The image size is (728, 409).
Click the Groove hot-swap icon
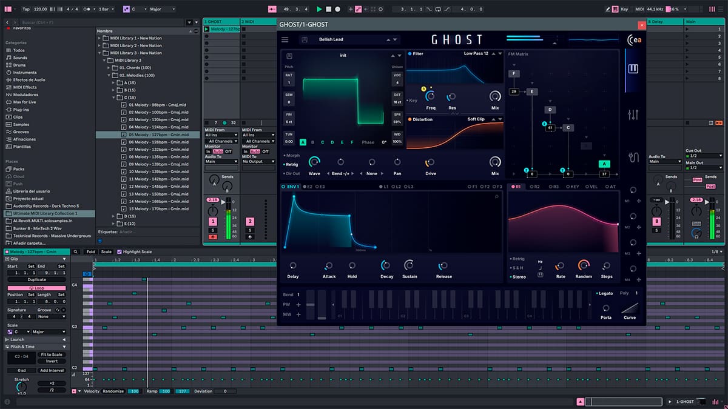pos(59,309)
